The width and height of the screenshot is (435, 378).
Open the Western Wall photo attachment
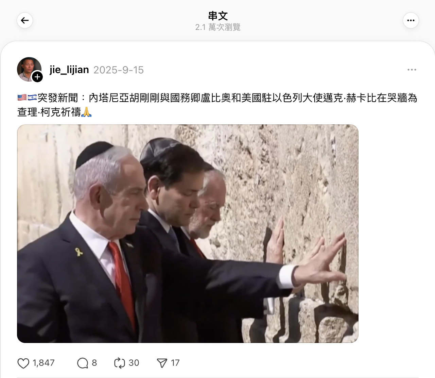point(188,234)
